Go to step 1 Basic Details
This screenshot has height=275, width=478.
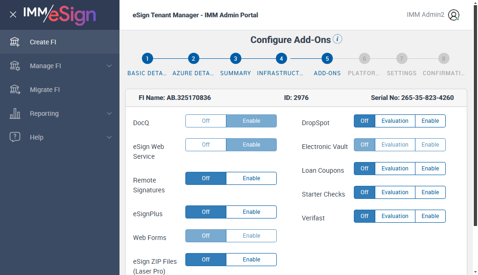click(147, 59)
